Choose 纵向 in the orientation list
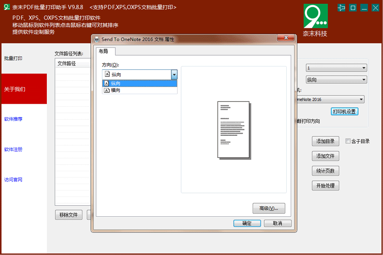 coord(140,83)
